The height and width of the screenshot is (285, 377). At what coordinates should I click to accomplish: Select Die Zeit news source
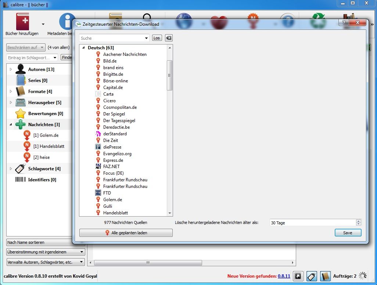click(x=110, y=140)
